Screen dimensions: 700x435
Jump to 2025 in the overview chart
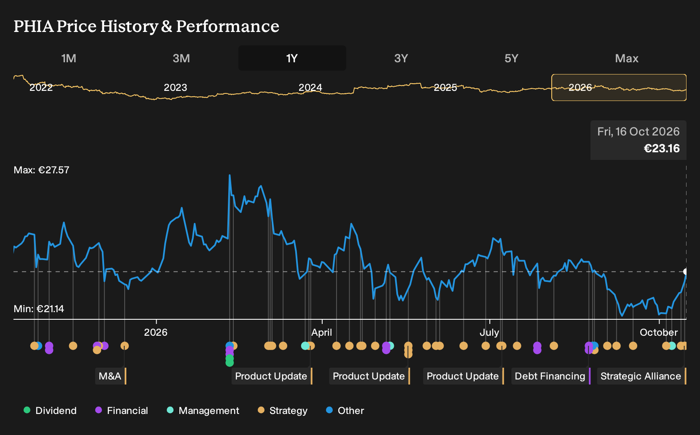pos(446,88)
